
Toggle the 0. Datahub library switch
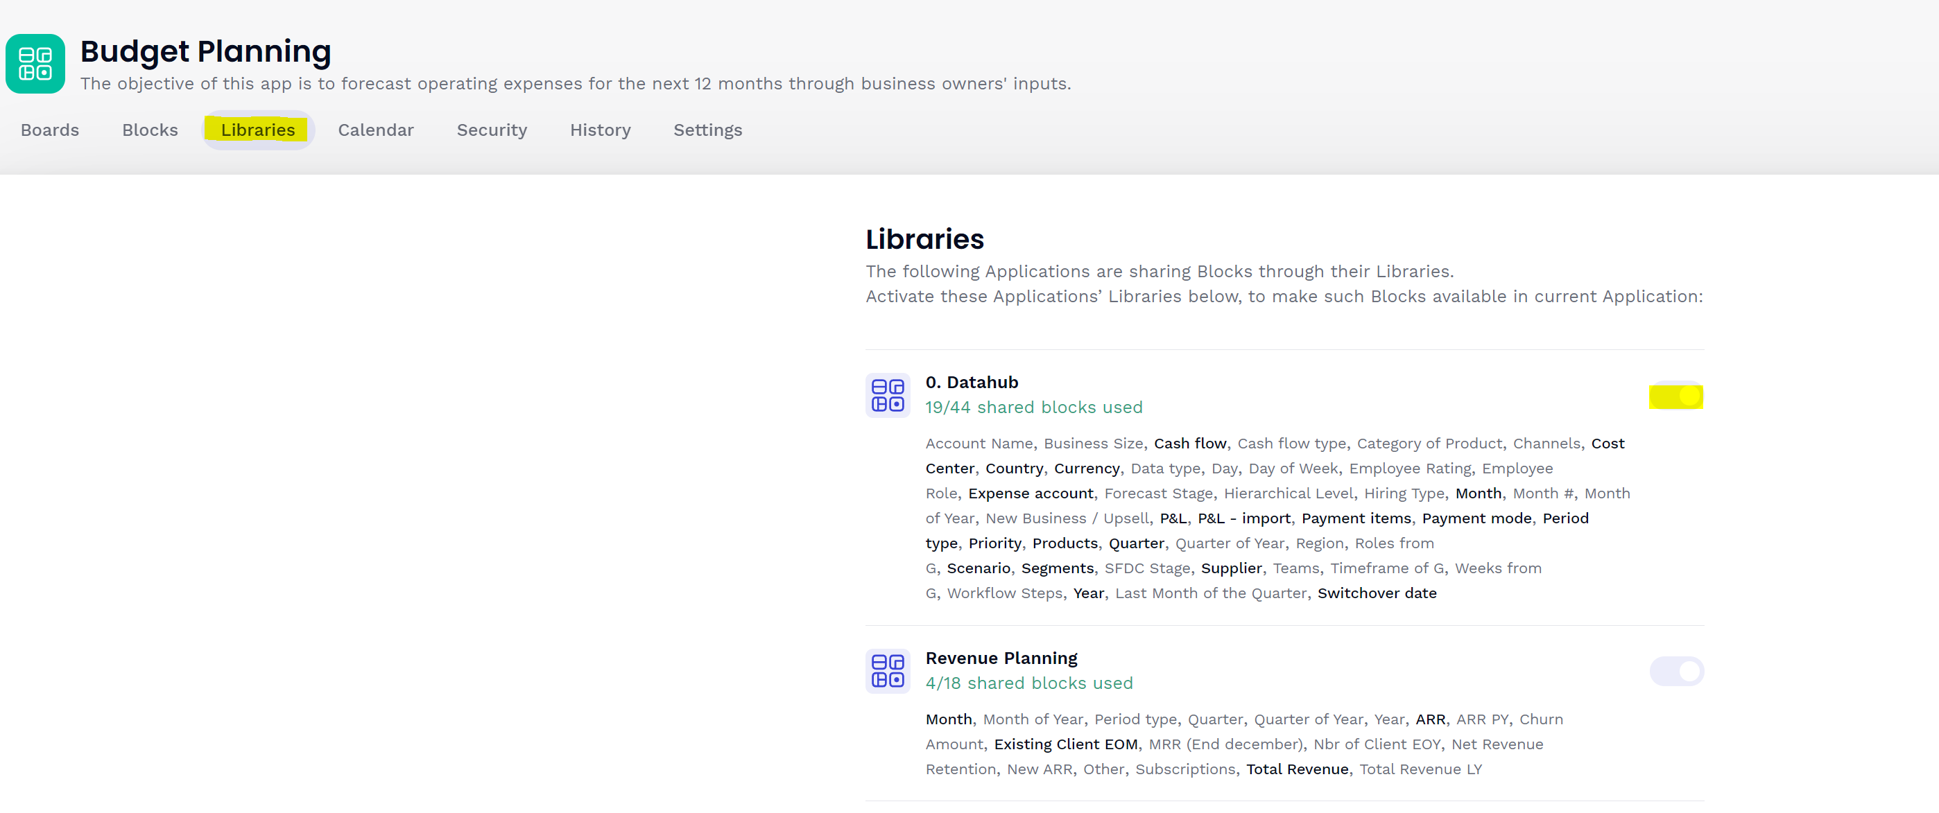tap(1676, 396)
